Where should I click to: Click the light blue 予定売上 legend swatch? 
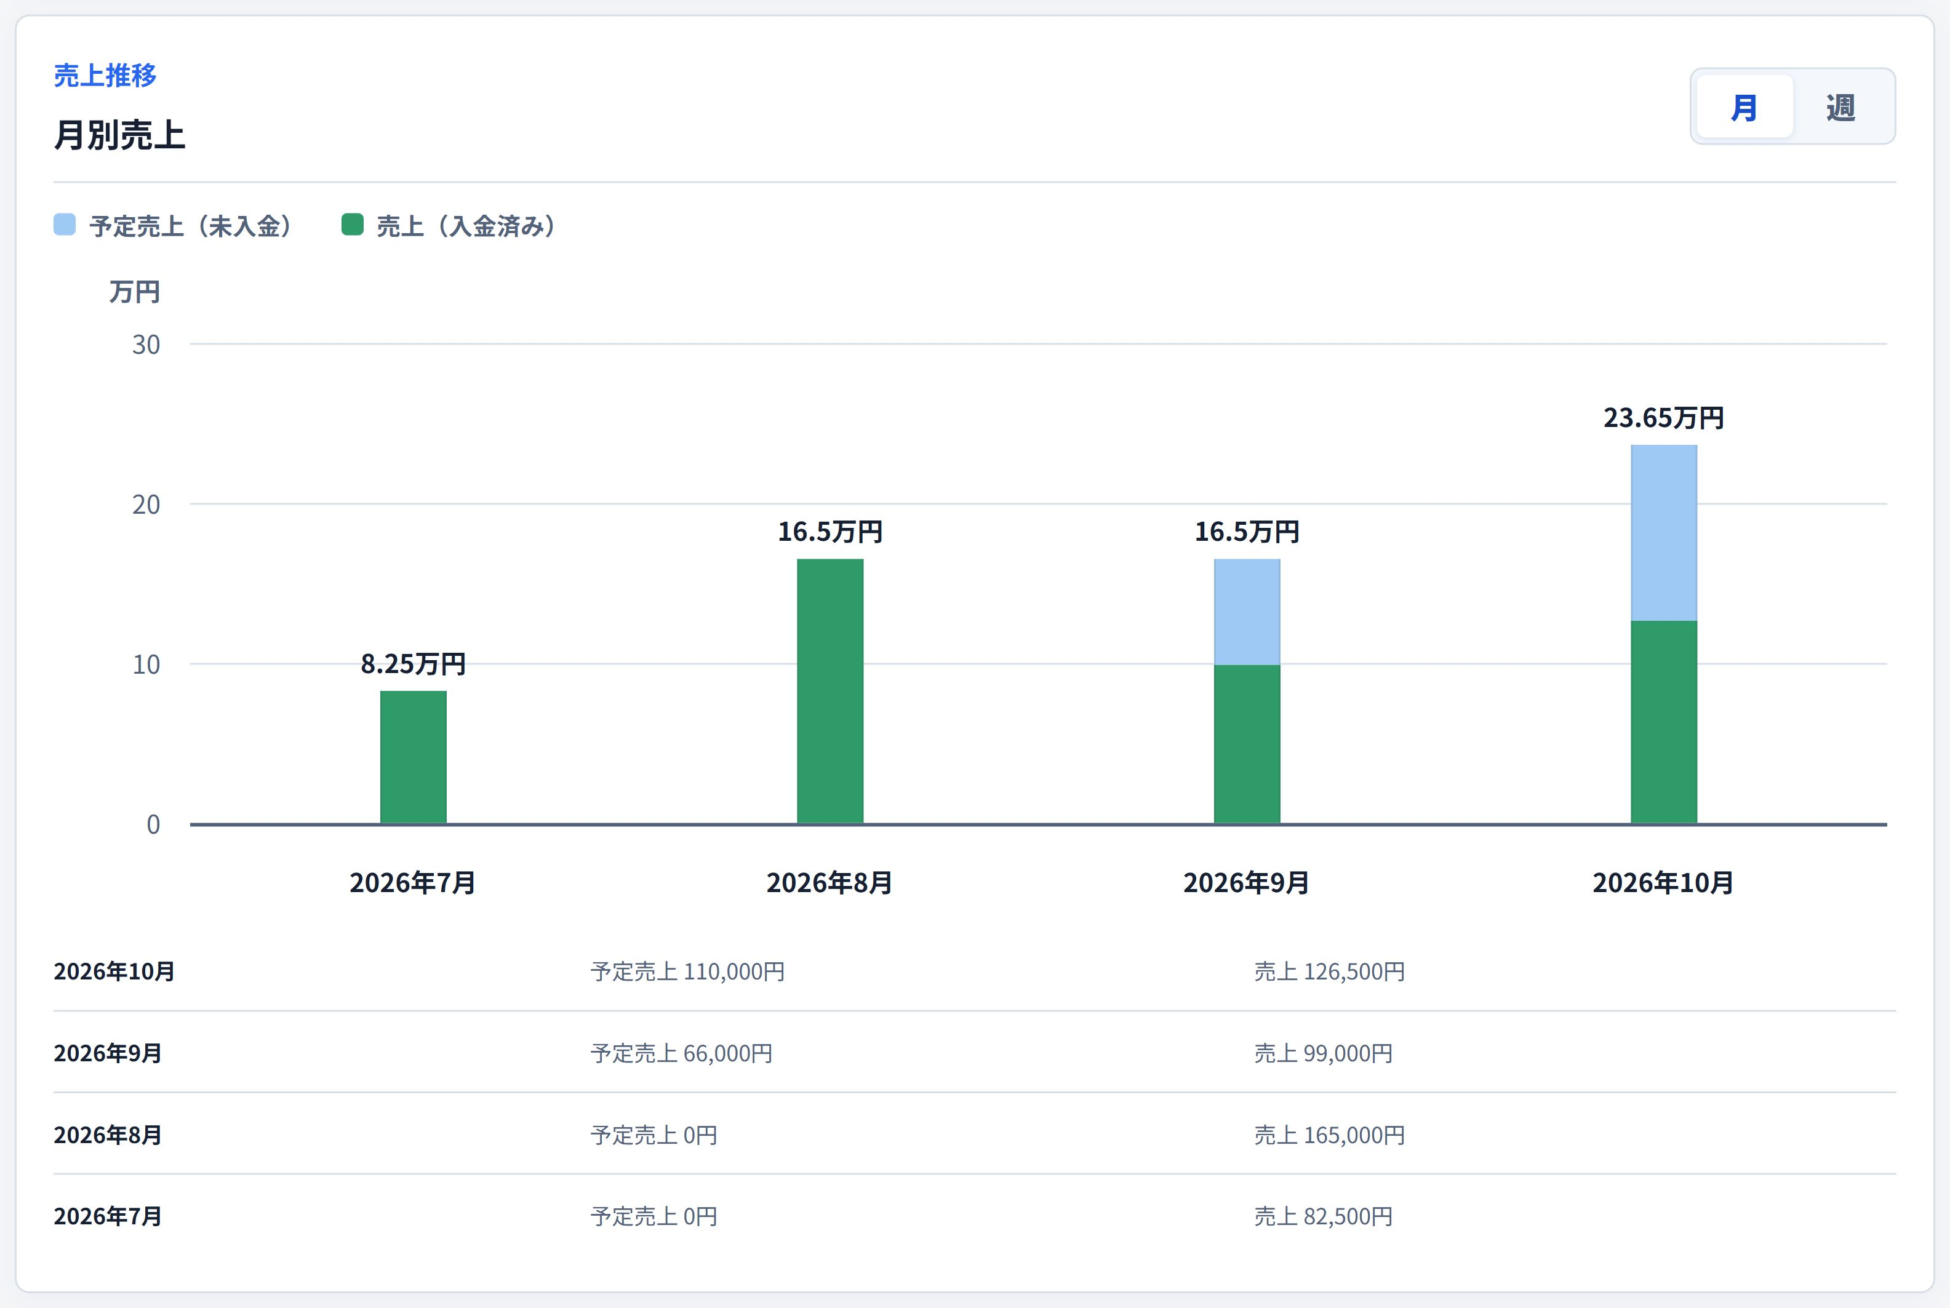64,225
